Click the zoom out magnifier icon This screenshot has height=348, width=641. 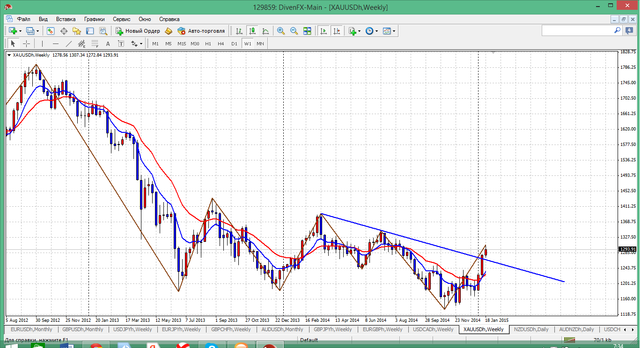coord(294,31)
